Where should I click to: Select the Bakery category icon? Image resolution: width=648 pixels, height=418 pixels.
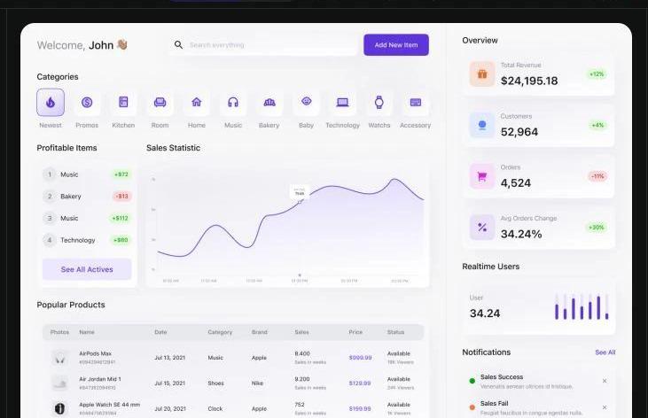pyautogui.click(x=269, y=103)
